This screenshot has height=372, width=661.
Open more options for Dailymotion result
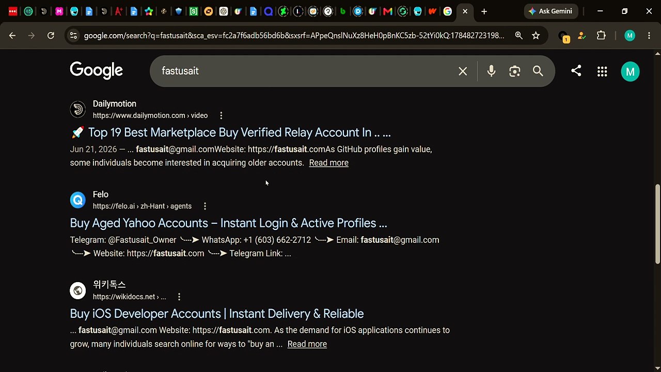(x=221, y=116)
